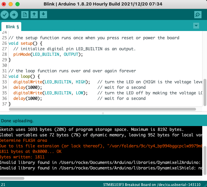Screen dimensions: 207x187
Task: Click the editor horizontal scrollbar
Action: pyautogui.click(x=102, y=109)
